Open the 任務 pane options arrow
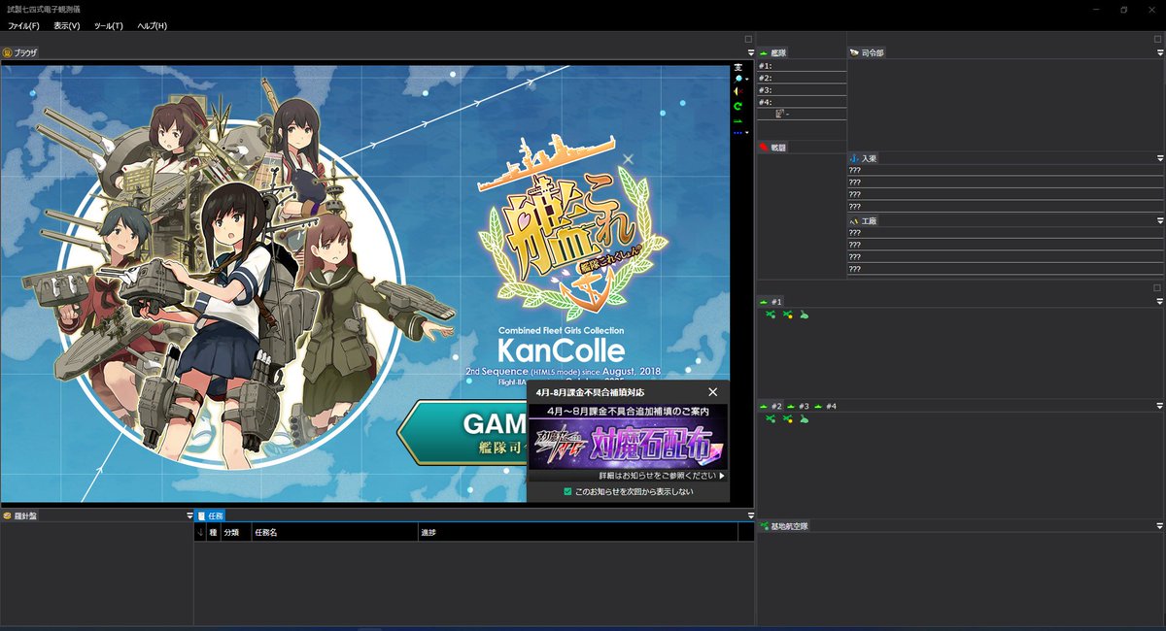Viewport: 1166px width, 631px height. pos(750,515)
